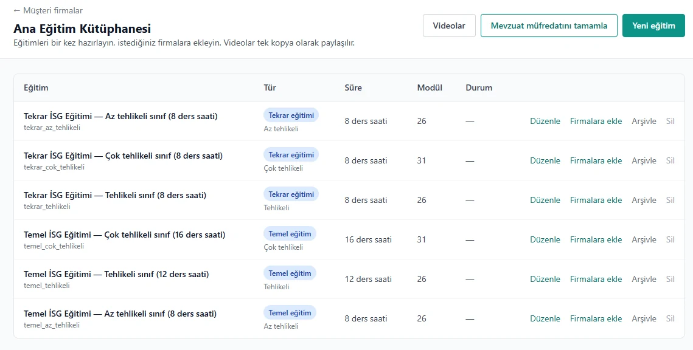Create a new training with Yeni eğitim
Image resolution: width=693 pixels, height=350 pixels.
(x=653, y=26)
